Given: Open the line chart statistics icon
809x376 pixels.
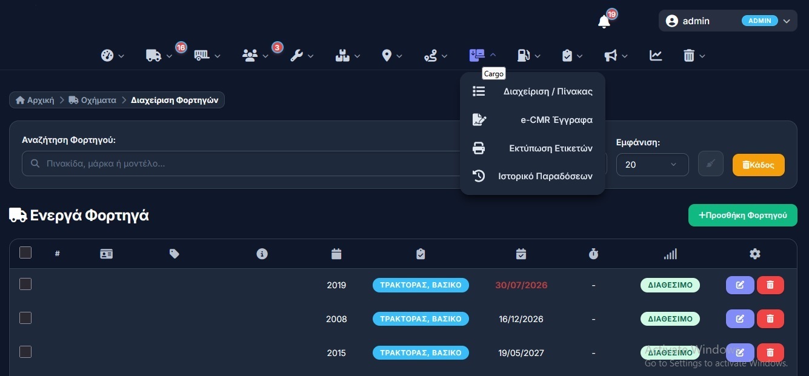Looking at the screenshot, I should [656, 56].
